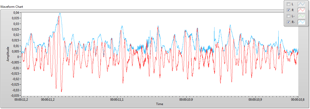
Task: Uncheck the R plot checkbox
Action: [288, 10]
